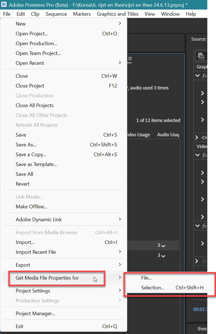Expand the Adobe Dynamic Link submenu
Viewport: 216px width, 334px height.
[x=64, y=219]
